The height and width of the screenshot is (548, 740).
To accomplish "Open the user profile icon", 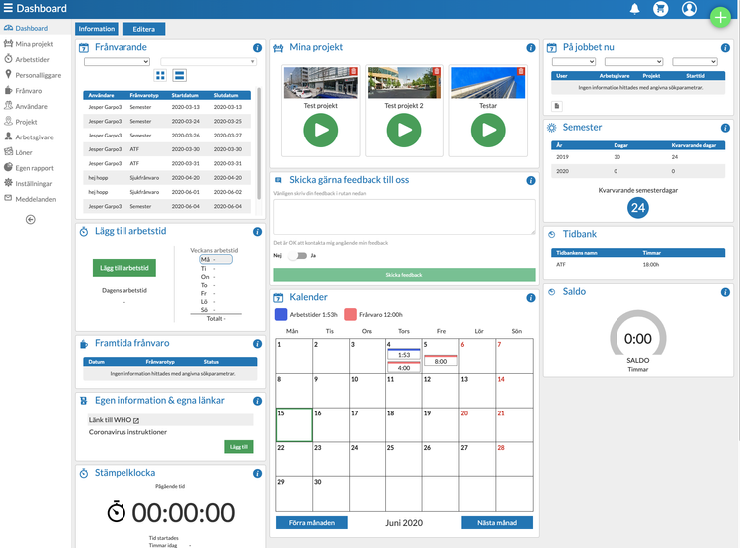I will pos(689,9).
